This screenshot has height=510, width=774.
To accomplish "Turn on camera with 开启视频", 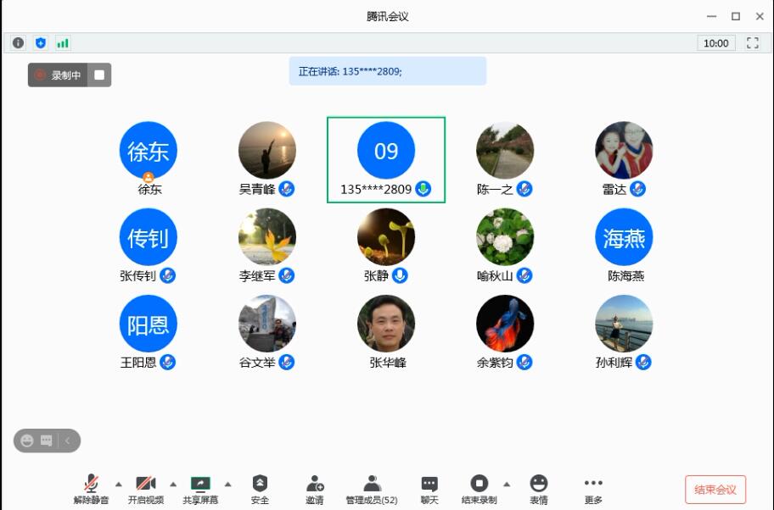I will tap(146, 489).
